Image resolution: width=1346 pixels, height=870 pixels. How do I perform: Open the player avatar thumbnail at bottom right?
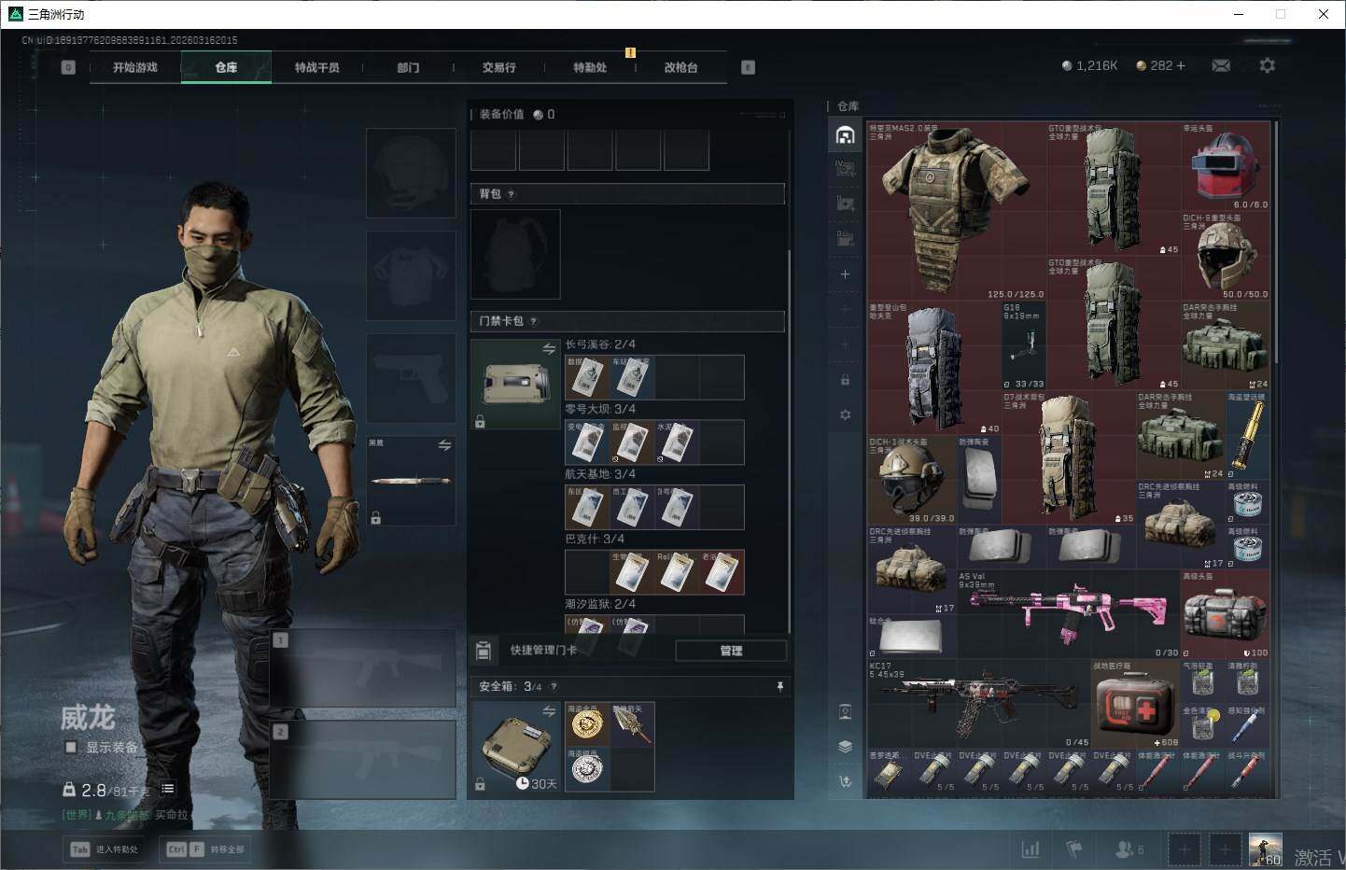pyautogui.click(x=1266, y=849)
